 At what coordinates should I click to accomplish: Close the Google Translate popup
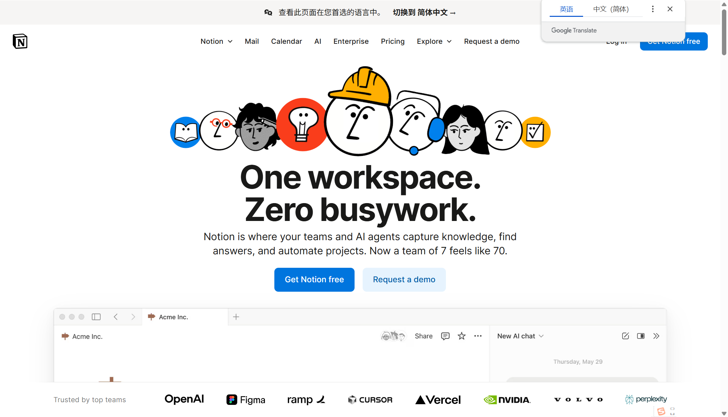point(670,9)
